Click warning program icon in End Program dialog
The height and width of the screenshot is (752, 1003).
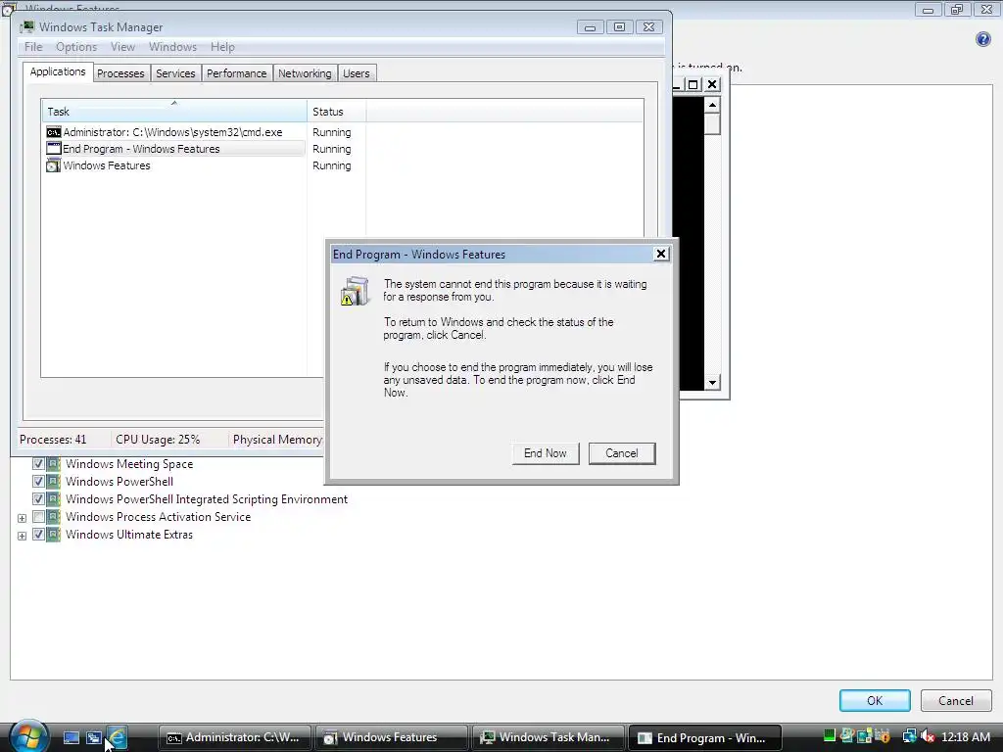pos(355,291)
